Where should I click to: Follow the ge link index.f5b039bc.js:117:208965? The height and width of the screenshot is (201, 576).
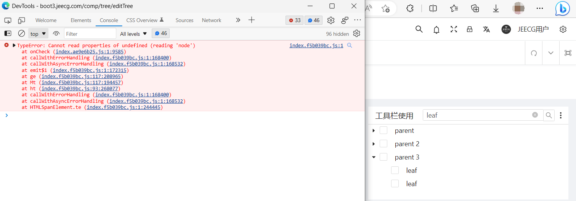pyautogui.click(x=81, y=76)
